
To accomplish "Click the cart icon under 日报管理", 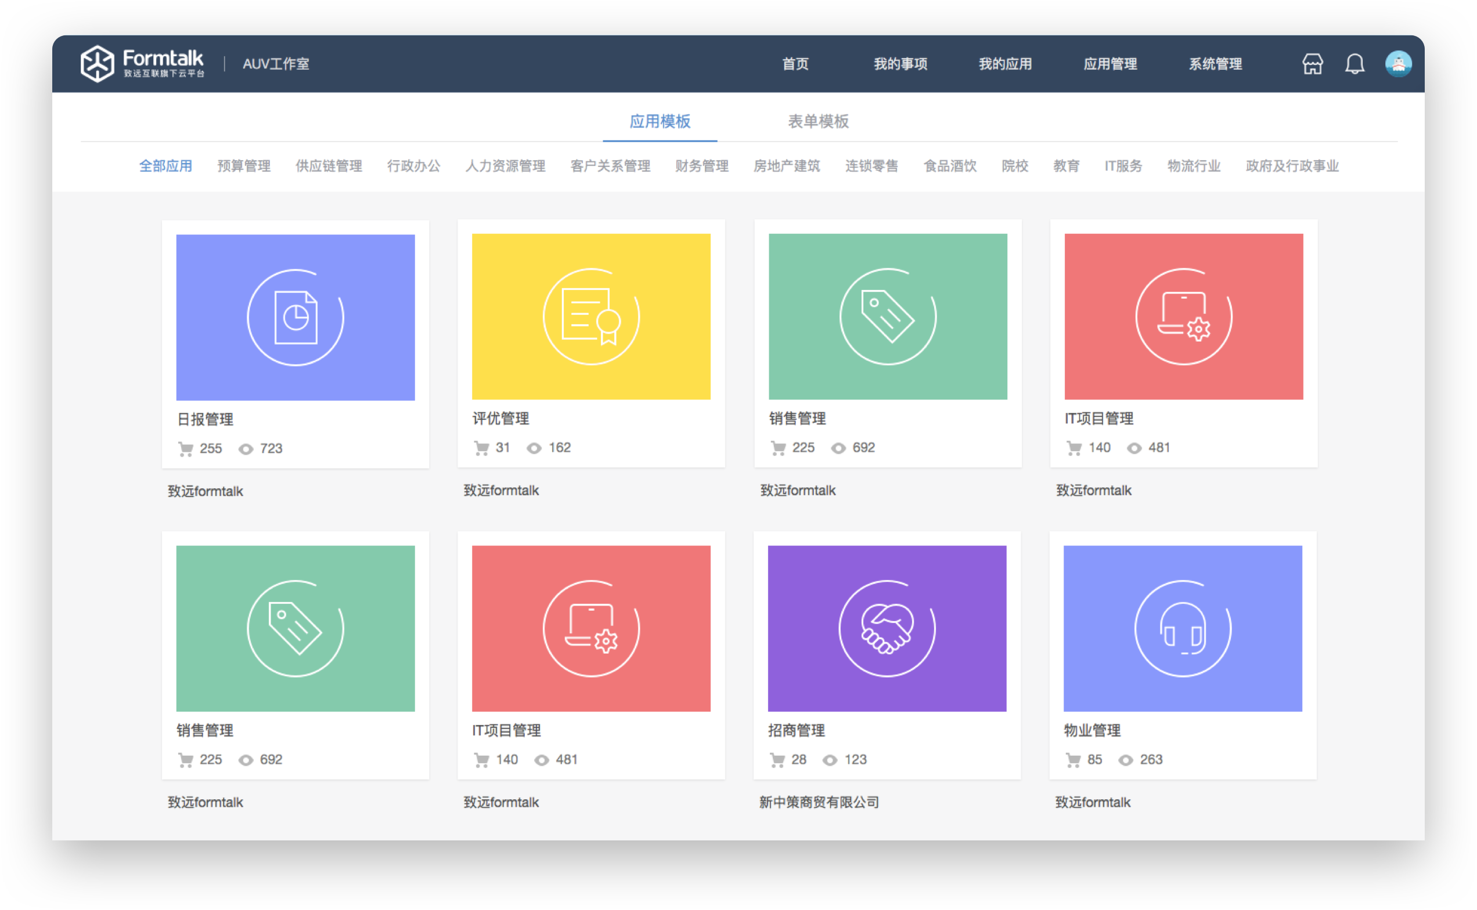I will (186, 449).
